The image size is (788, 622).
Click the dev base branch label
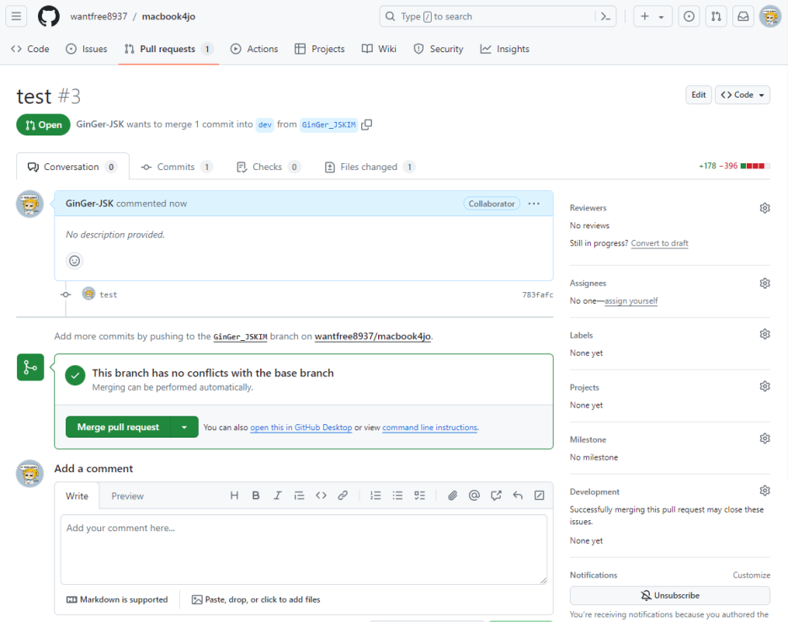point(265,125)
